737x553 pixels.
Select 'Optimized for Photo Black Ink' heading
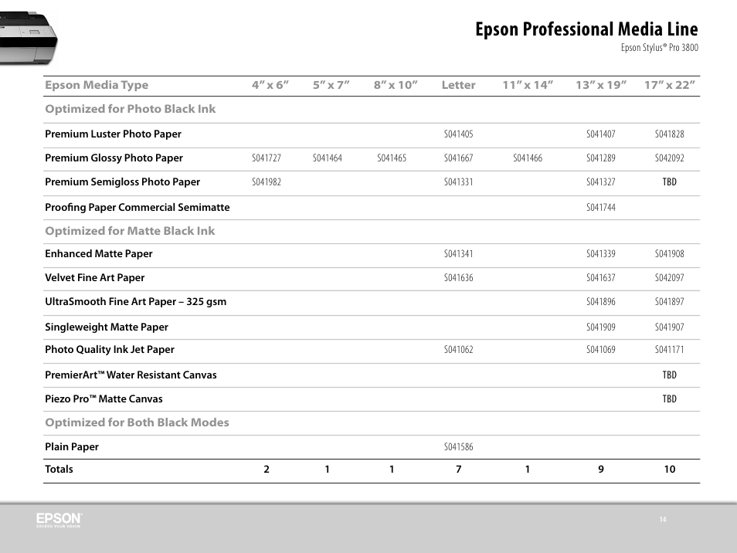point(131,109)
